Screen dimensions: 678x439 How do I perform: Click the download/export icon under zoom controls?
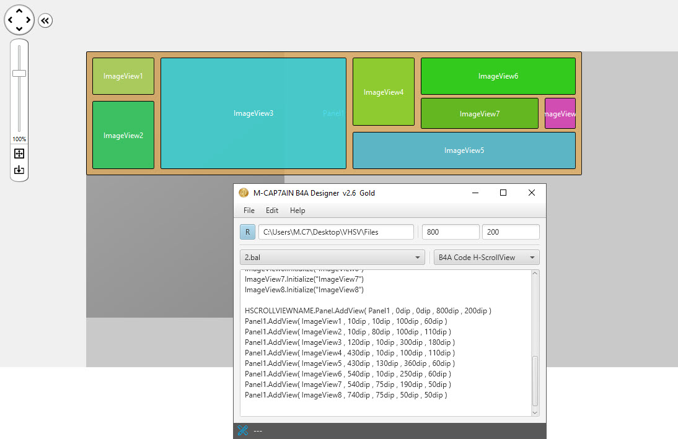click(19, 170)
